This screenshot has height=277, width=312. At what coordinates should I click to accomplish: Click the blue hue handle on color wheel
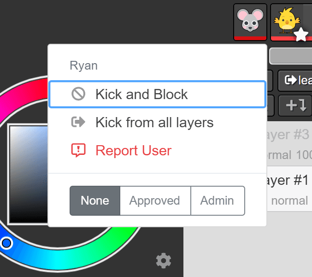[6, 242]
